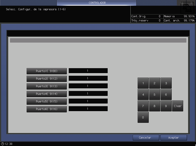
Task: Tap keypad digit 5
Action: tap(154, 95)
